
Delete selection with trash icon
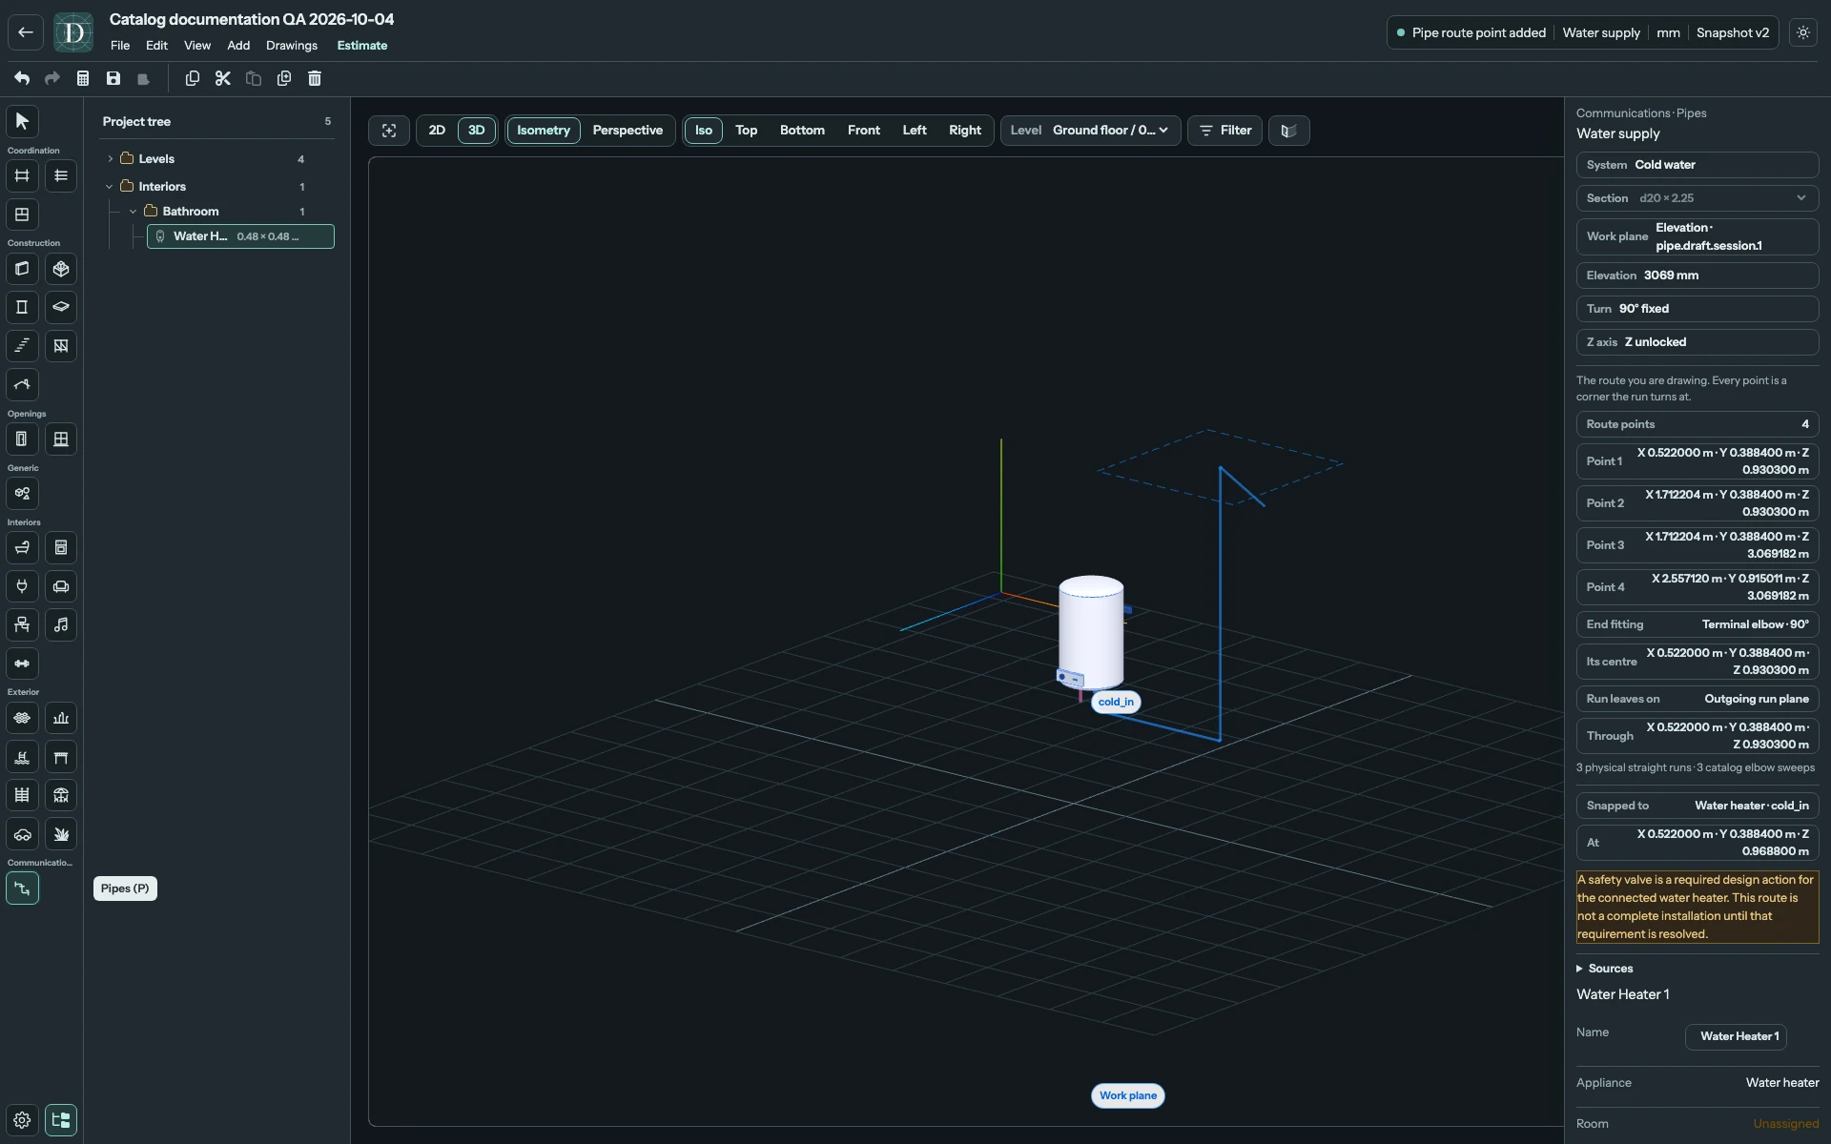click(x=315, y=78)
